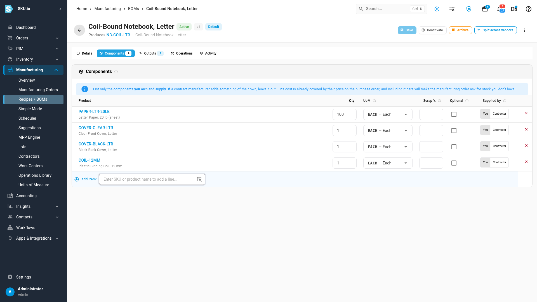Click product lookup icon in Add item field
The image size is (537, 302).
[x=199, y=179]
